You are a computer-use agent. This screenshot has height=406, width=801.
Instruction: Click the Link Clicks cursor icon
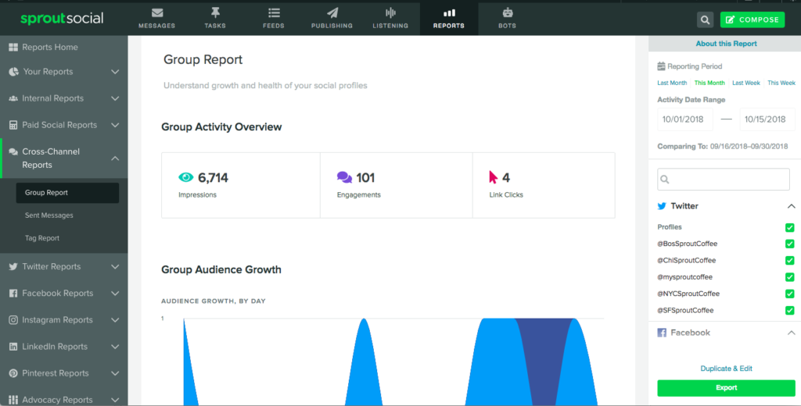click(x=493, y=177)
